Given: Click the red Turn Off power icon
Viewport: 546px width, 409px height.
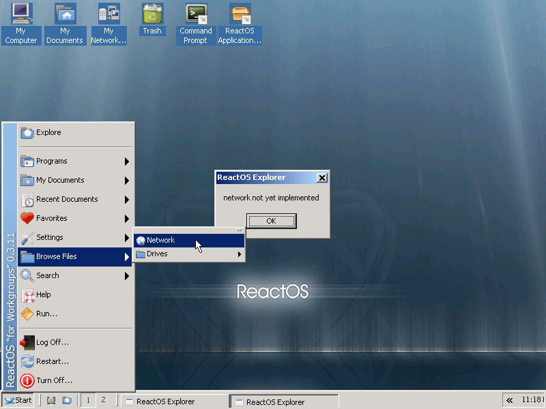Looking at the screenshot, I should [27, 381].
